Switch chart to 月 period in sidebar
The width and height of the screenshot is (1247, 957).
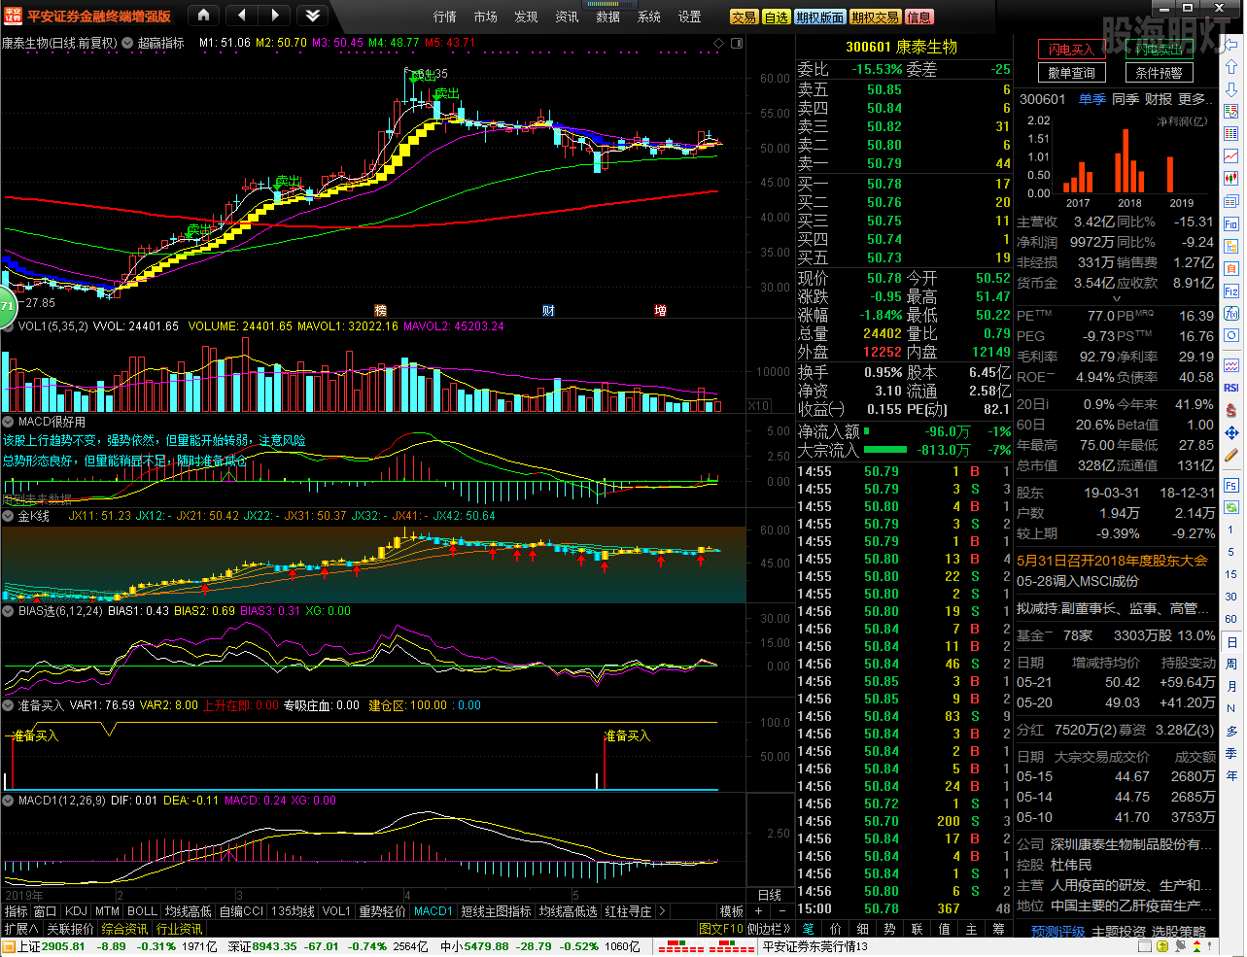tap(1231, 687)
